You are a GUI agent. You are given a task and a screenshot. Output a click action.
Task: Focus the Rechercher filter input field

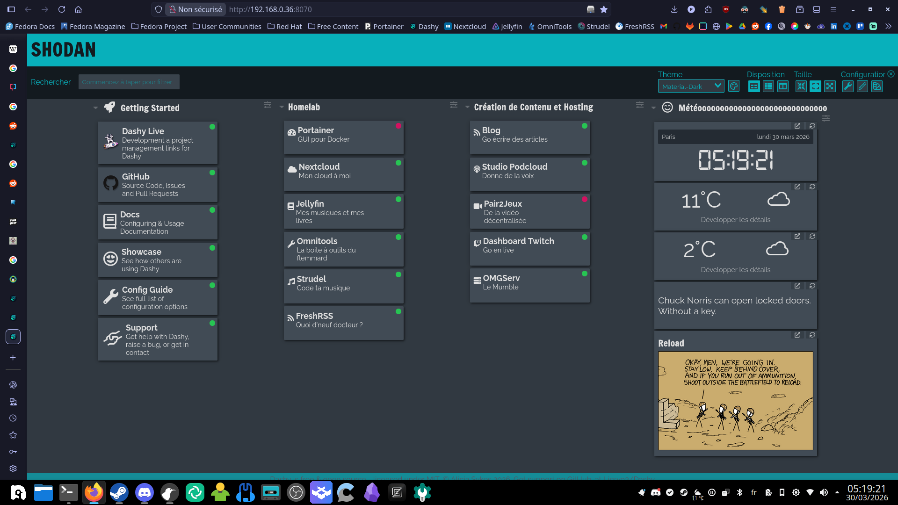[129, 82]
